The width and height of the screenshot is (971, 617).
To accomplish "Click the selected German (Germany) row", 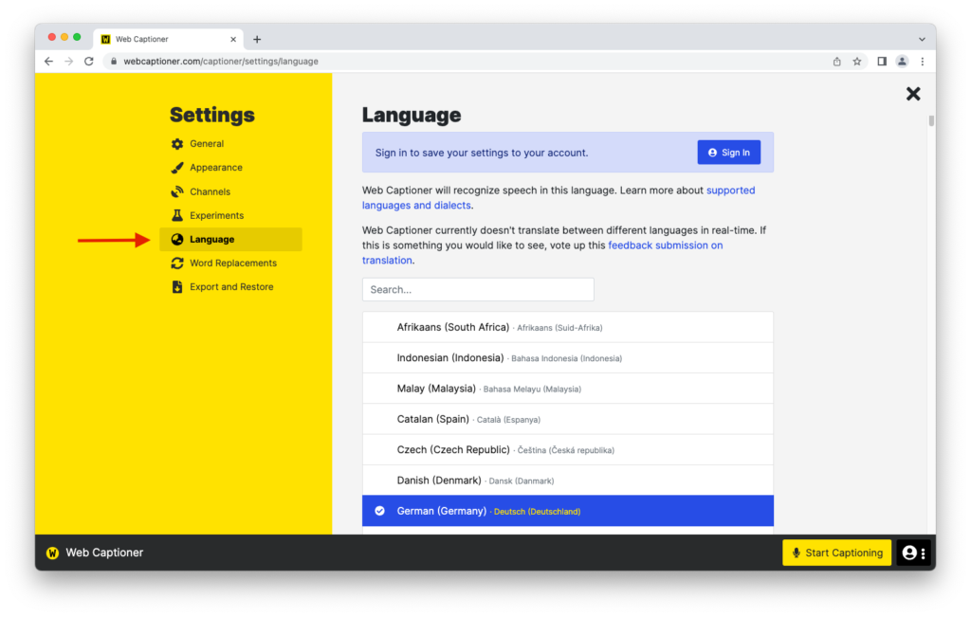I will point(568,511).
